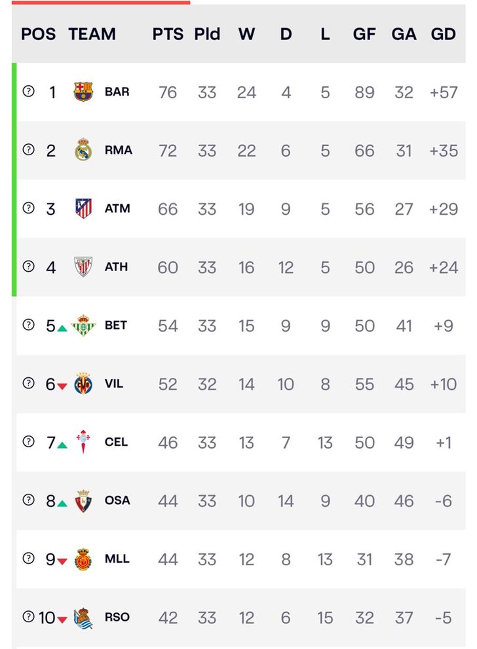Open the RSO team name link
Screen dimensions: 477x649
pyautogui.click(x=117, y=617)
